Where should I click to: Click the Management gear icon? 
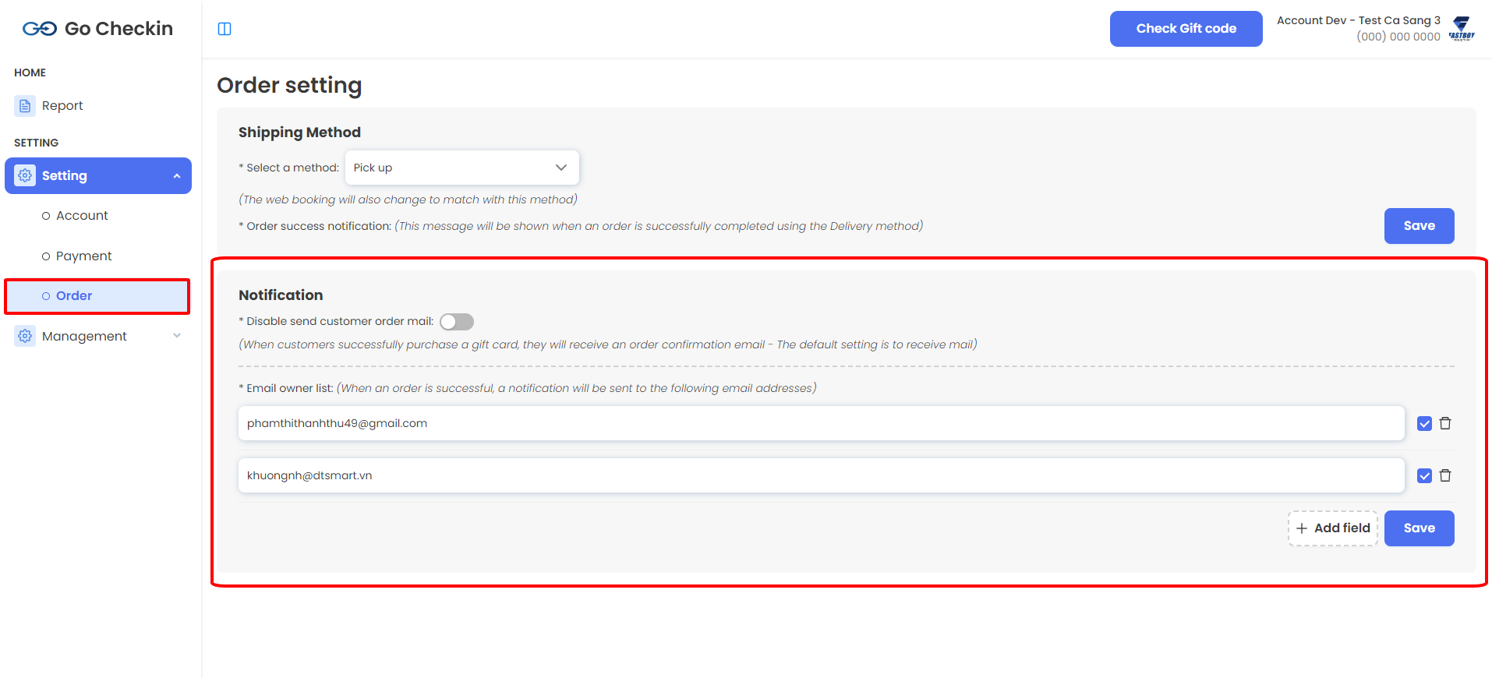pos(25,336)
